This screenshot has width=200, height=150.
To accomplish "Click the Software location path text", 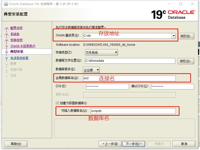I will [109, 45].
